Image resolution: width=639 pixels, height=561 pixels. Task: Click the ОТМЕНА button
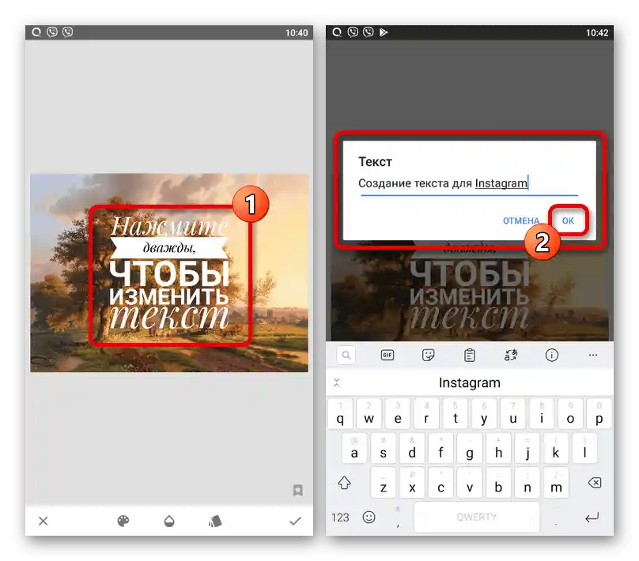pos(521,220)
